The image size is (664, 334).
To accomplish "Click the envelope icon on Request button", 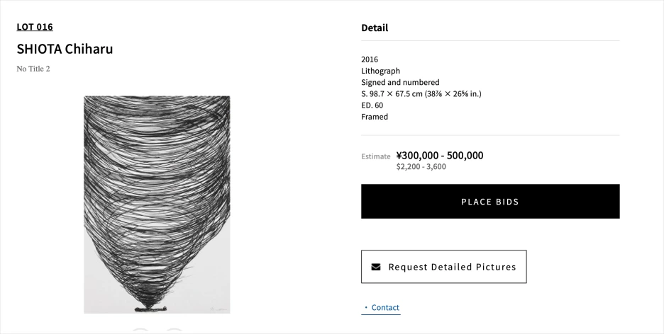I will click(x=376, y=267).
